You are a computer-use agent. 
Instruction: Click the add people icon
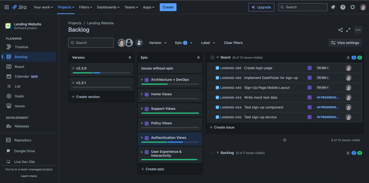[139, 43]
